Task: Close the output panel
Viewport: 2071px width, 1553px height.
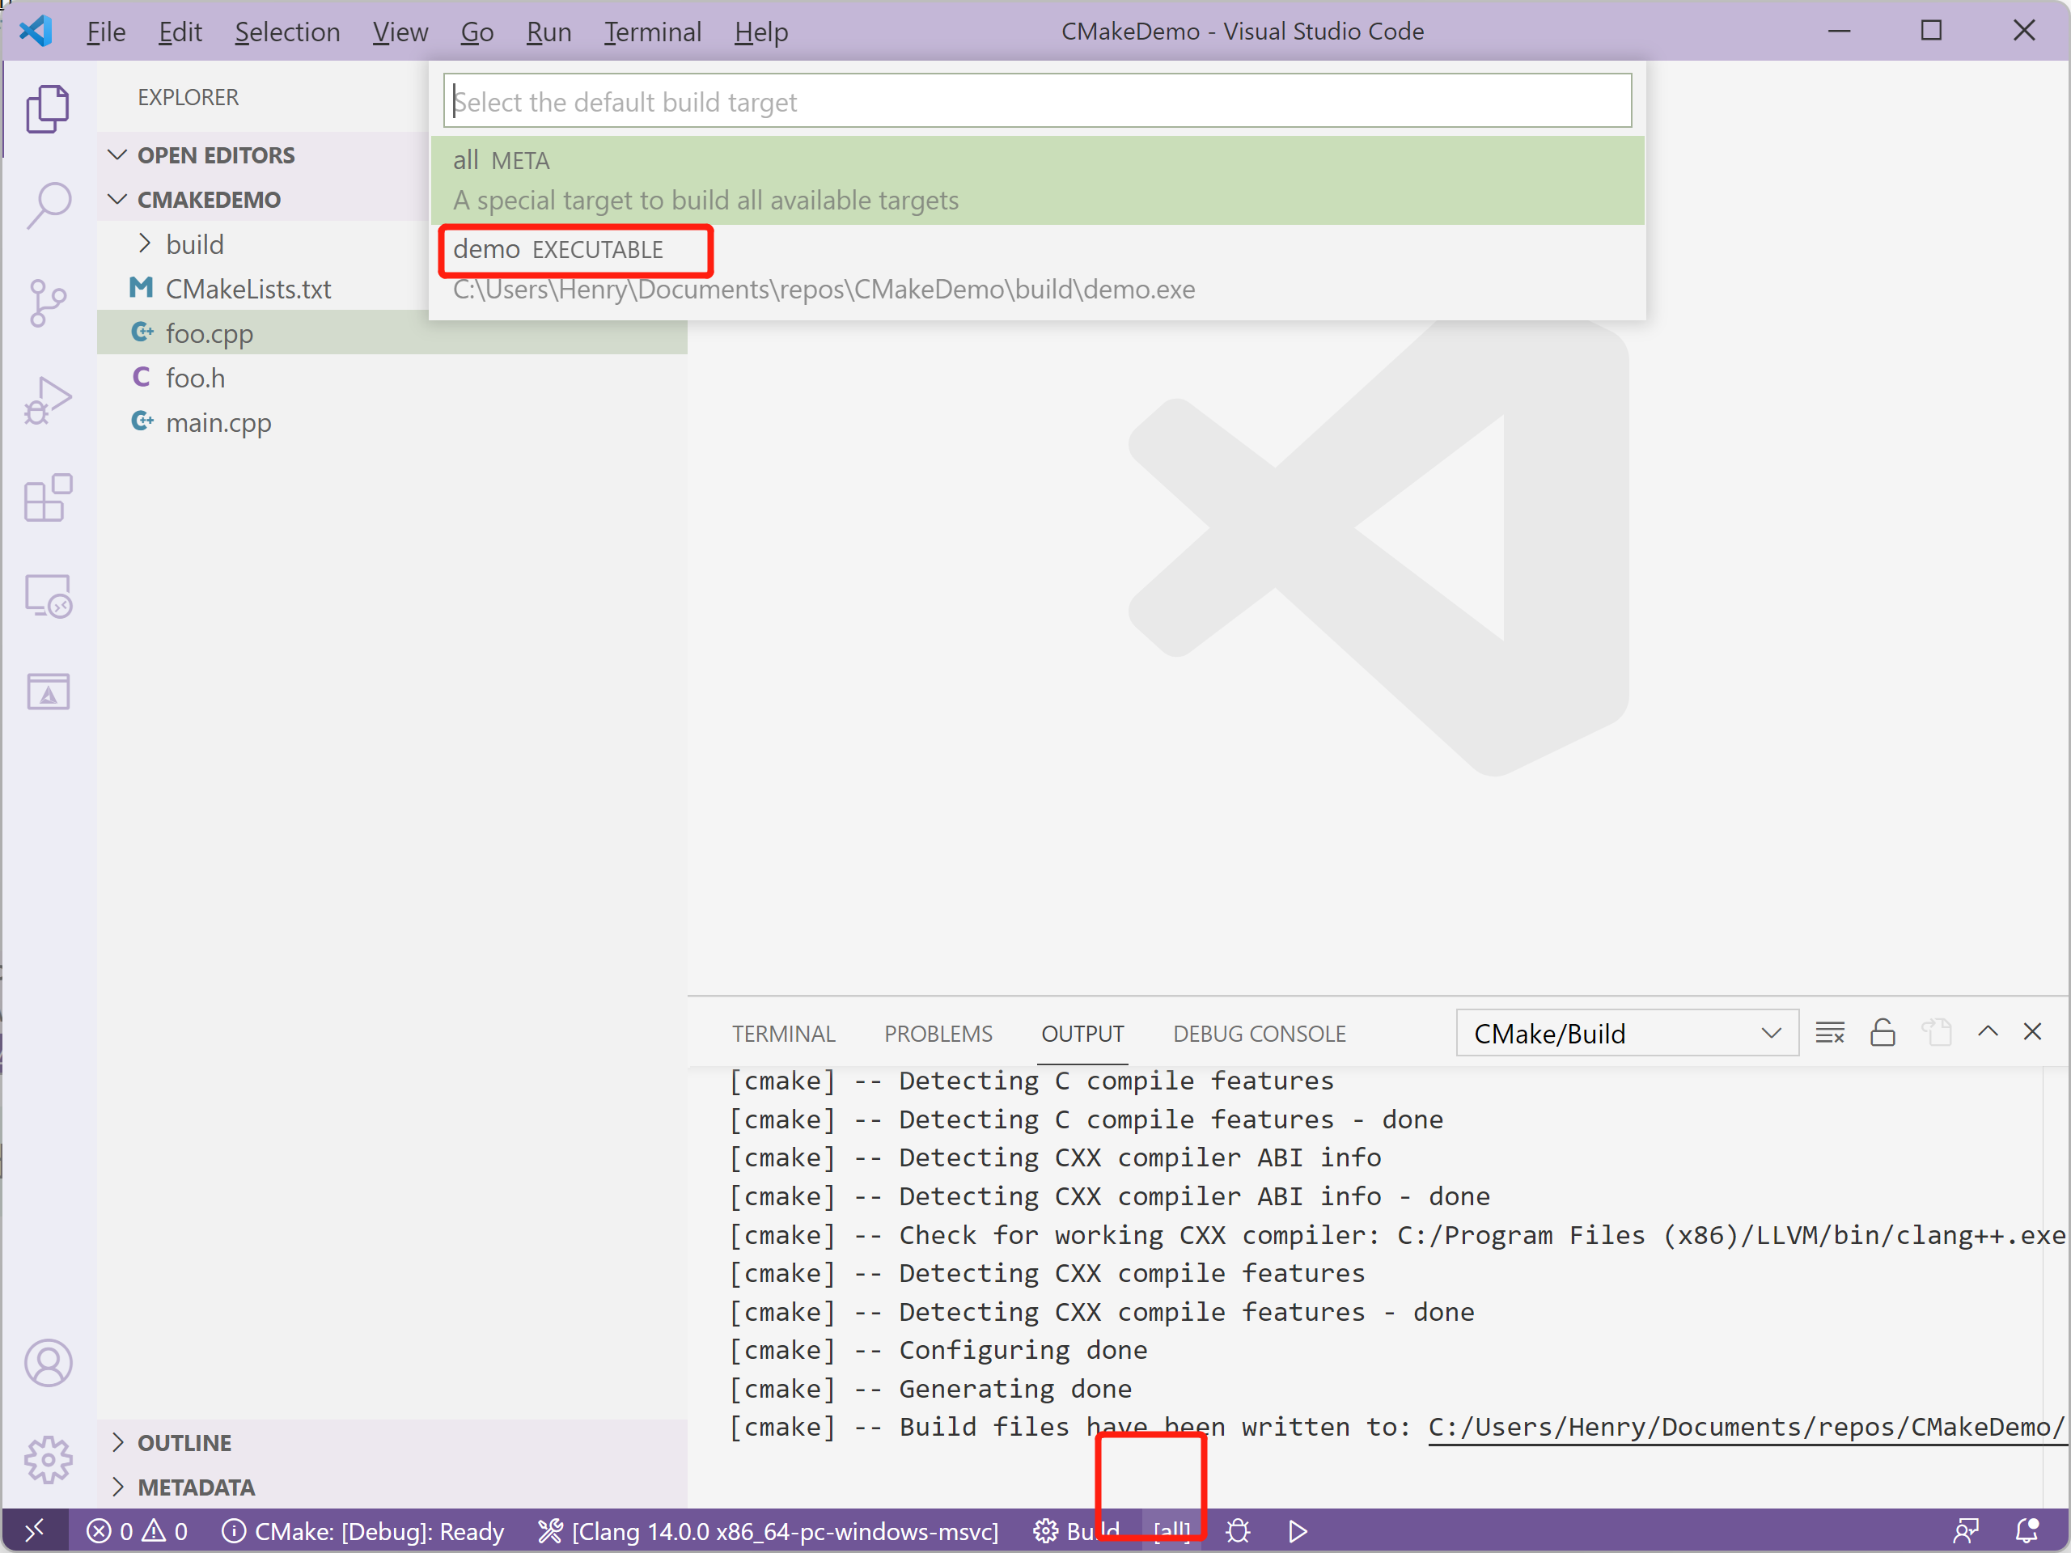Action: 2033,1031
